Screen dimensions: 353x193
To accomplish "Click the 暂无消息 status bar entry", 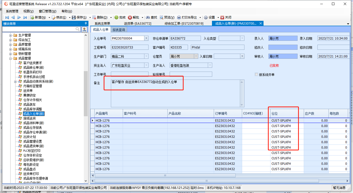I will 339,188.
